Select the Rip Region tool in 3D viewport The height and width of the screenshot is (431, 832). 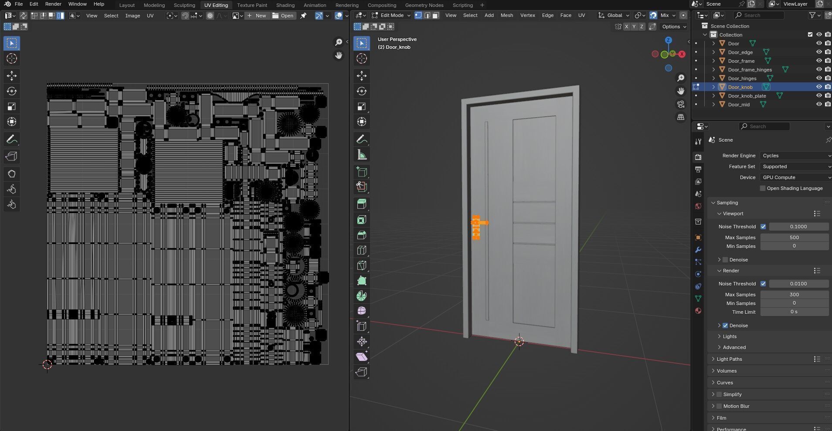362,372
